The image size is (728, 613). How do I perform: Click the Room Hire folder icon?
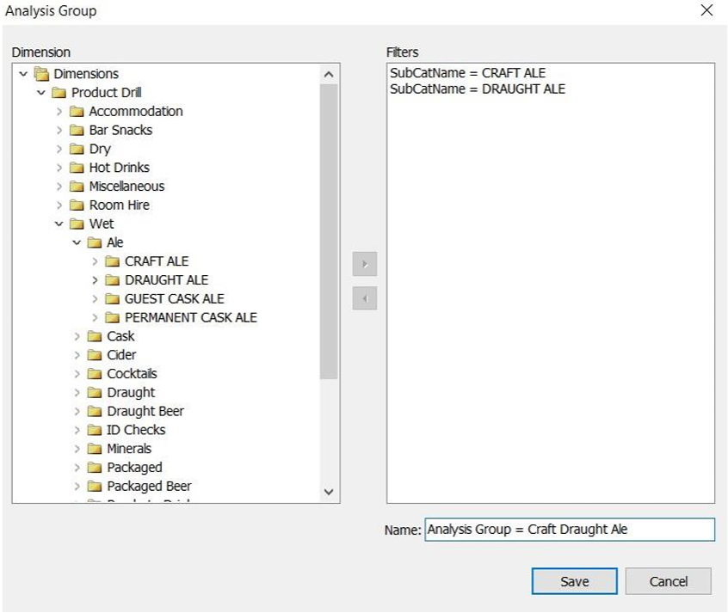(x=77, y=205)
